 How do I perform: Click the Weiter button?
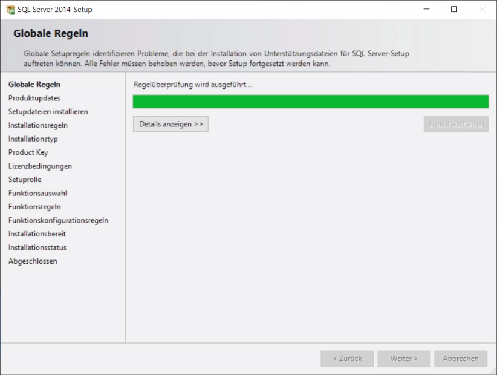404,359
